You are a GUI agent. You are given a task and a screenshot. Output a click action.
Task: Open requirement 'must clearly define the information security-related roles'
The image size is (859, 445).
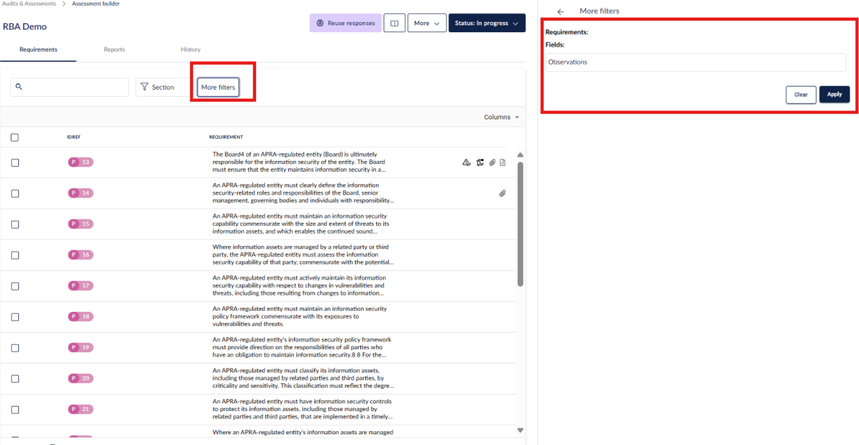[303, 193]
